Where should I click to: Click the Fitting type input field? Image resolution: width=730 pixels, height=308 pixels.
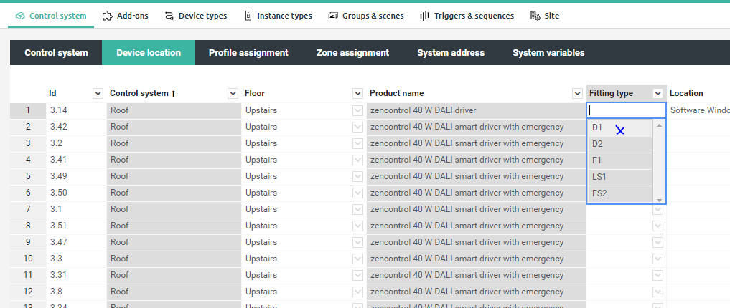tap(626, 110)
